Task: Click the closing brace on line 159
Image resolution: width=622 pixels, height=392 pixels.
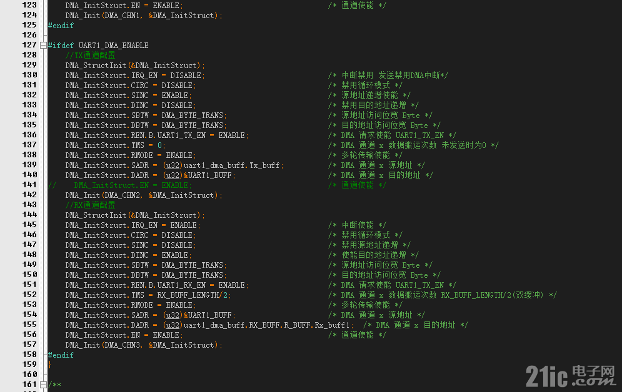Action: coord(49,365)
